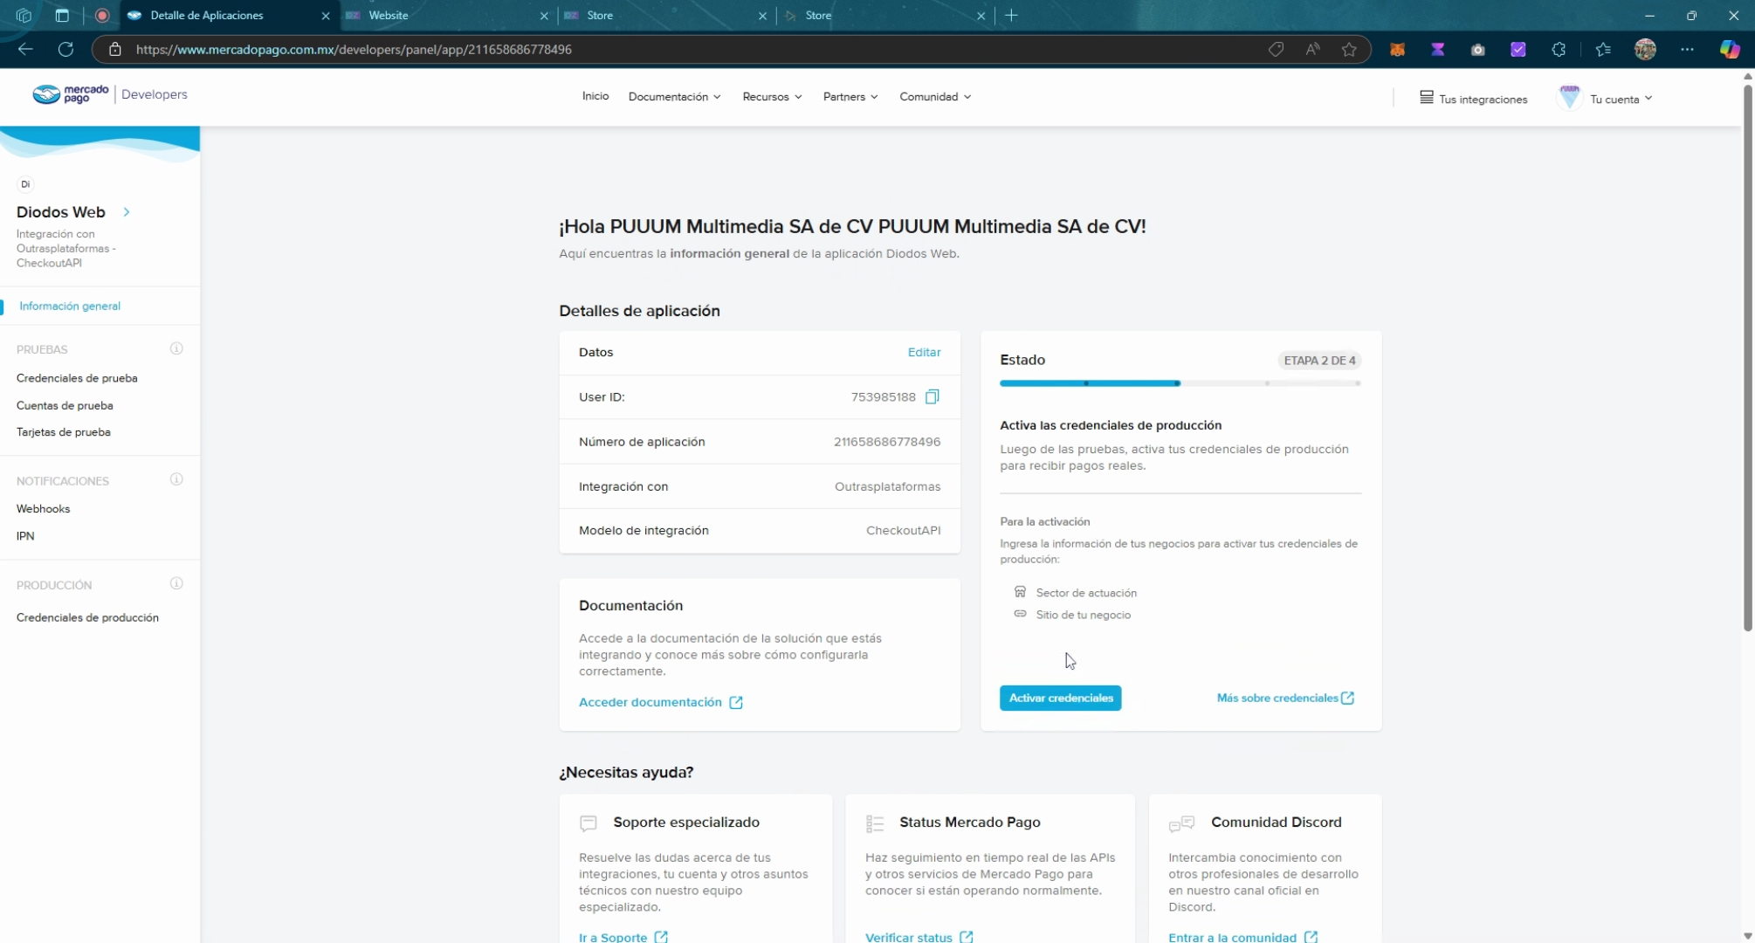1755x943 pixels.
Task: Click the browser back arrow
Action: 25,50
